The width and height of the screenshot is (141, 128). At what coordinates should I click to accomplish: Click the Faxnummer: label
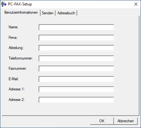(x=18, y=68)
